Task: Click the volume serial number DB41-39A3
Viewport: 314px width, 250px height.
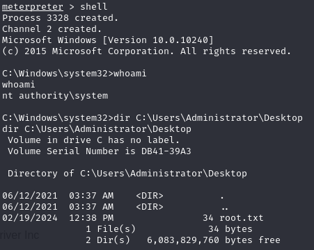Action: [x=166, y=151]
